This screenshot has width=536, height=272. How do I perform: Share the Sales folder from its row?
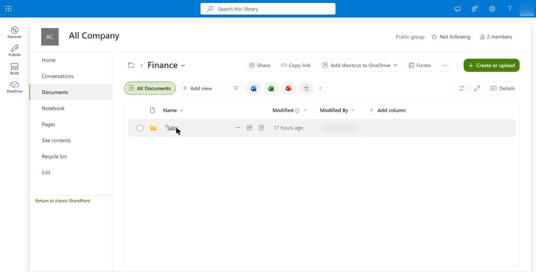pyautogui.click(x=249, y=128)
